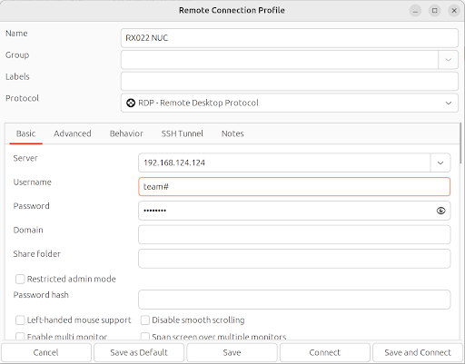Click the Share folder label
465x364 pixels.
pyautogui.click(x=36, y=254)
